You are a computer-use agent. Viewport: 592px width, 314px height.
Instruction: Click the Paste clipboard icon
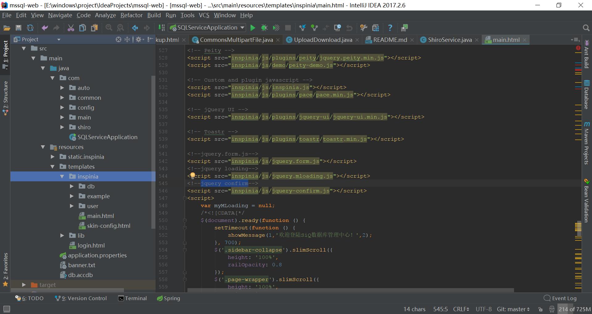[x=94, y=28]
